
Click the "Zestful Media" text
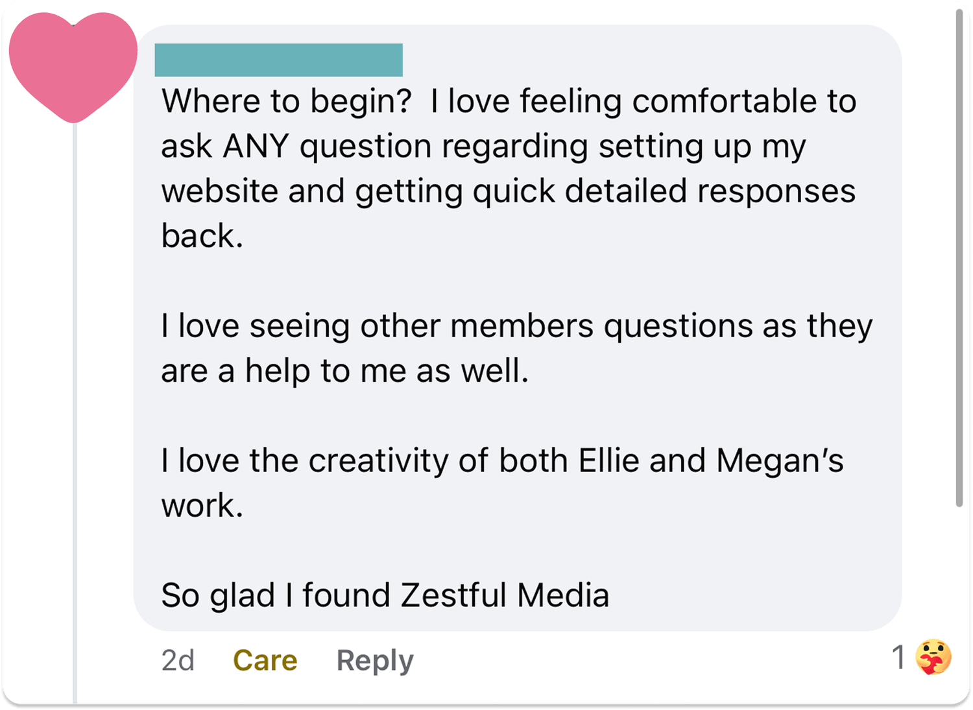505,595
